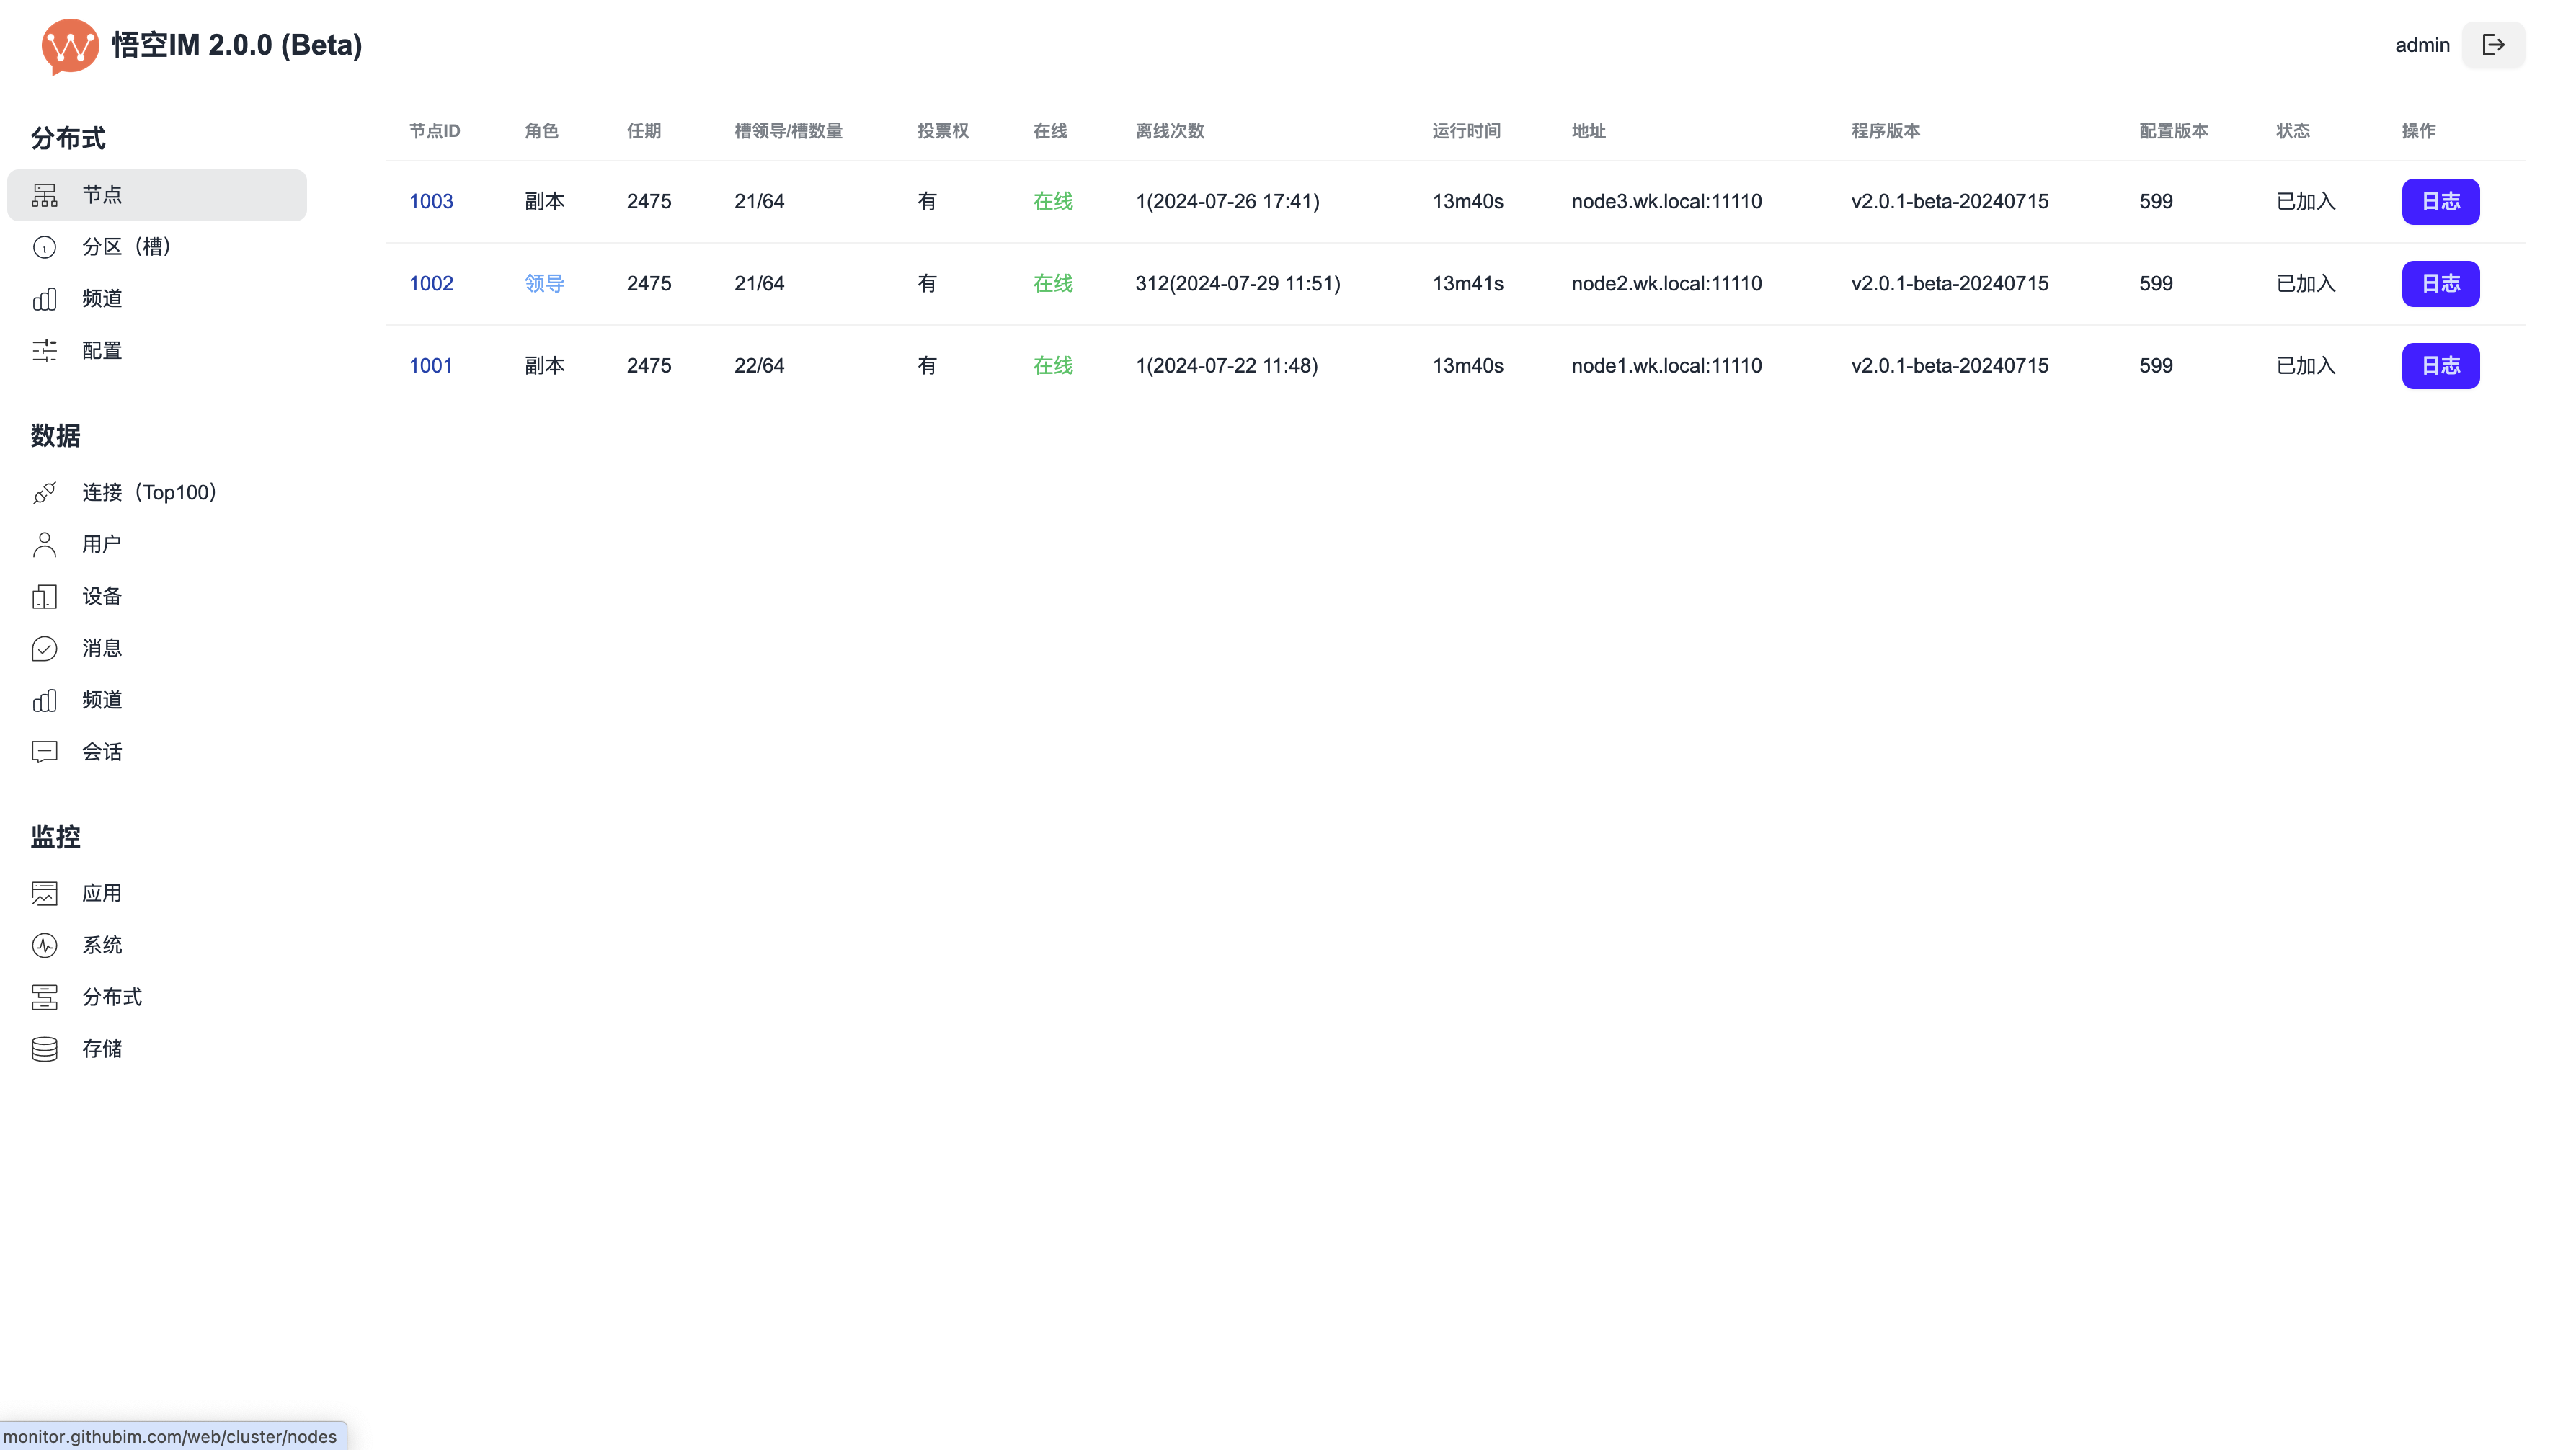Screen dimensions: 2576x1450
Task: Open the Config (配置) sliders icon
Action: point(45,351)
